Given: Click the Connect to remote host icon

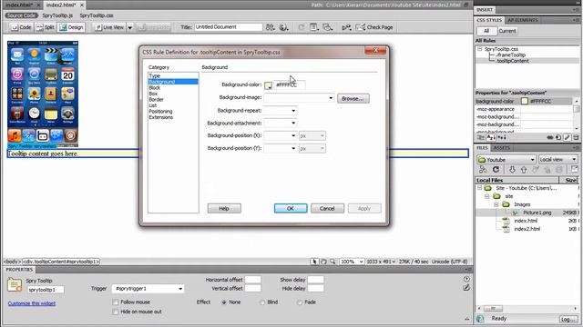Looking at the screenshot, I should 483,170.
